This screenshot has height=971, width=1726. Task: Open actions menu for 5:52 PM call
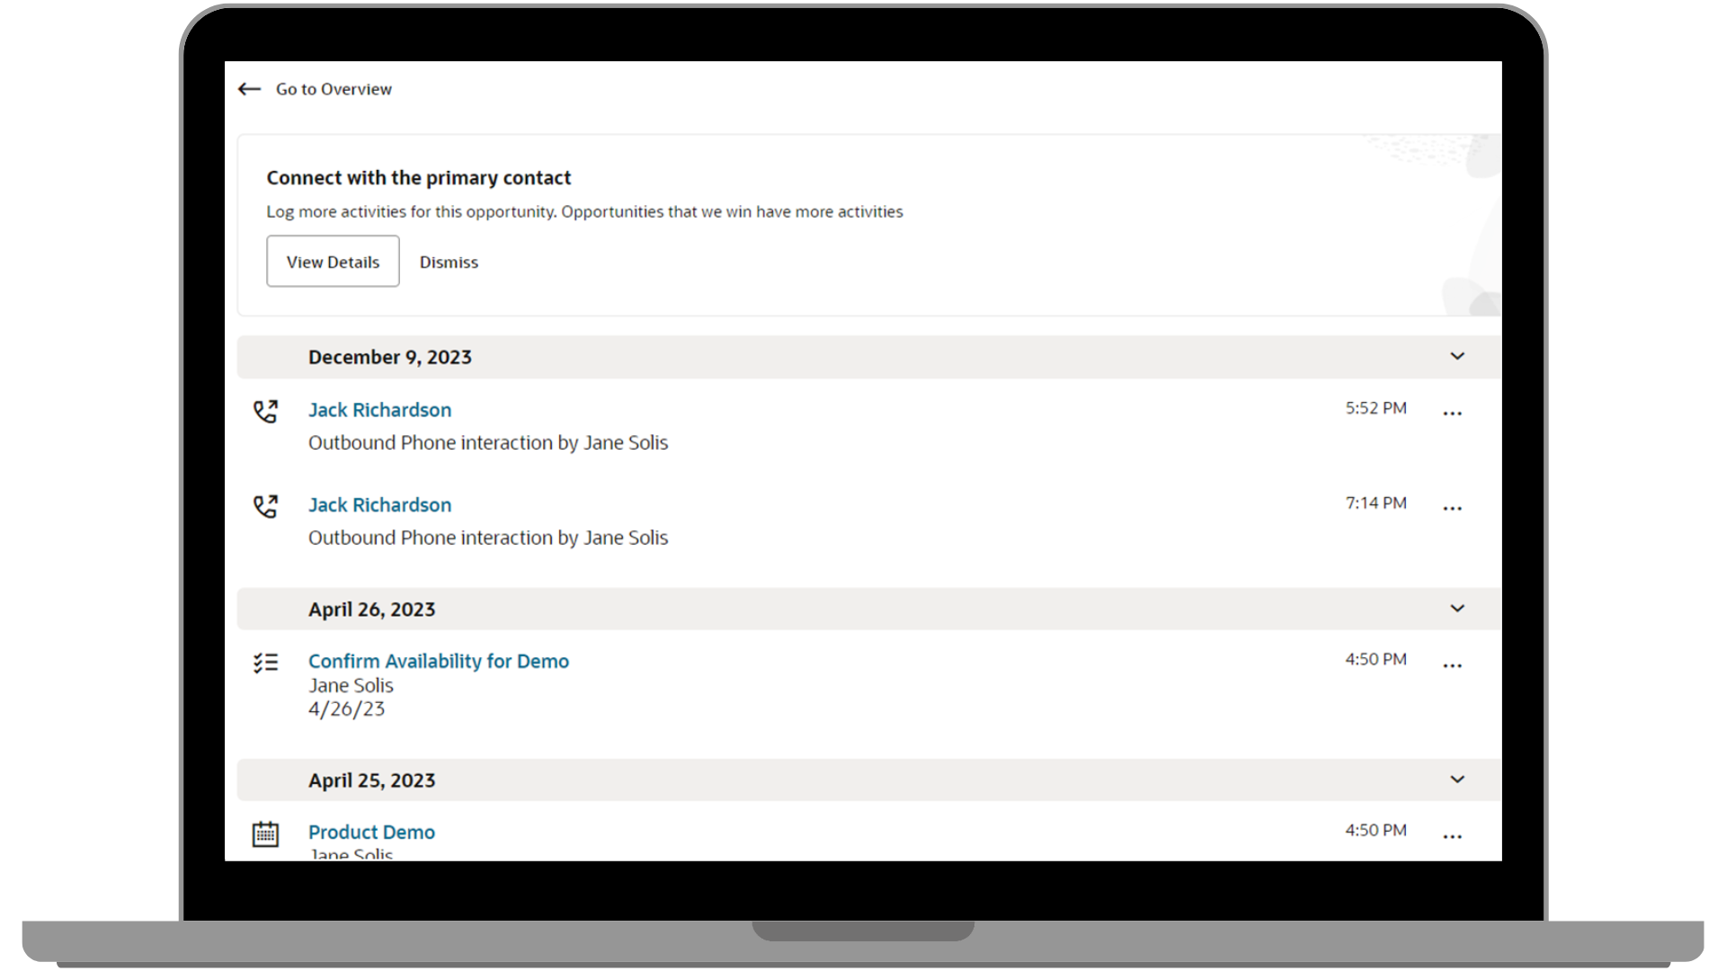(1452, 414)
